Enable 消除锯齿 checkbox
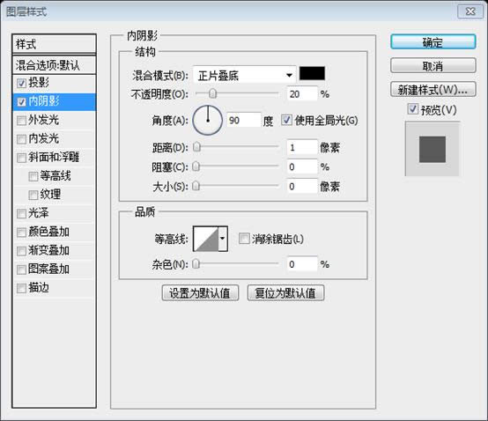Image resolution: width=488 pixels, height=421 pixels. (x=244, y=239)
